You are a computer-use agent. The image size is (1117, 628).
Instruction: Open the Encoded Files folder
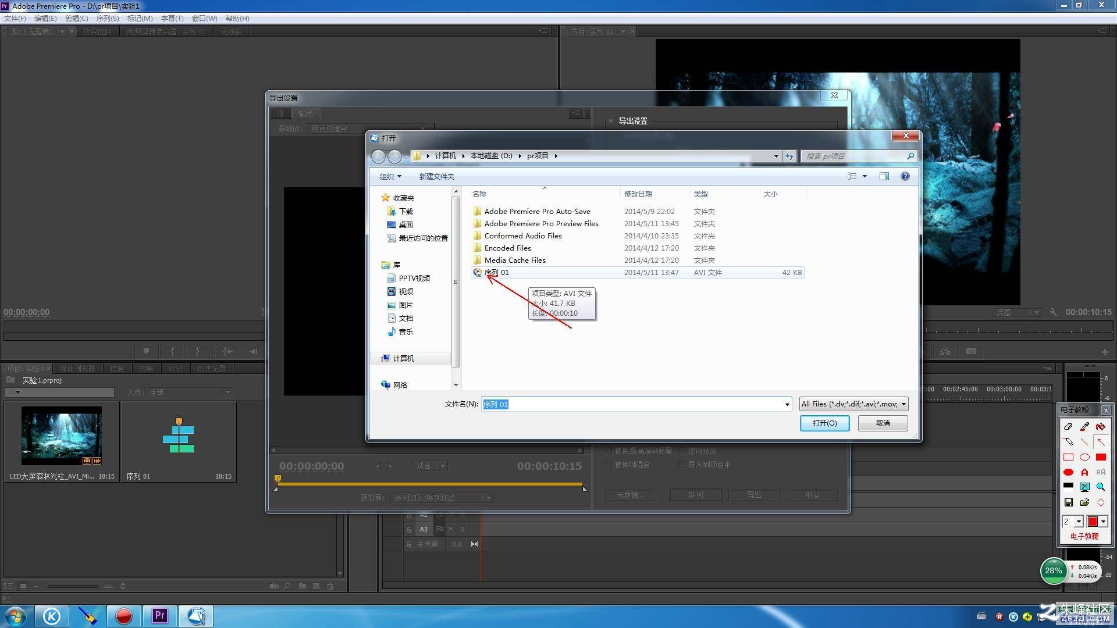[507, 248]
